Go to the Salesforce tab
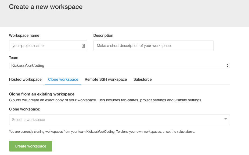 point(142,79)
